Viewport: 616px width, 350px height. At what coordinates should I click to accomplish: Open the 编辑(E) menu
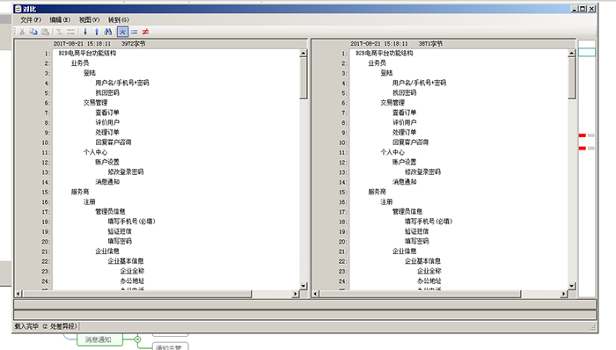click(60, 19)
